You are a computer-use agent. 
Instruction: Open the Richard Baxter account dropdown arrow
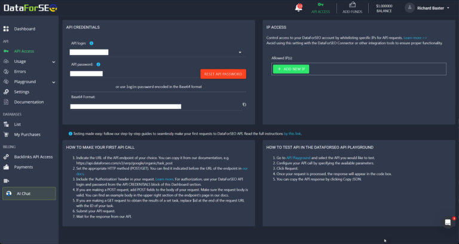(x=448, y=8)
